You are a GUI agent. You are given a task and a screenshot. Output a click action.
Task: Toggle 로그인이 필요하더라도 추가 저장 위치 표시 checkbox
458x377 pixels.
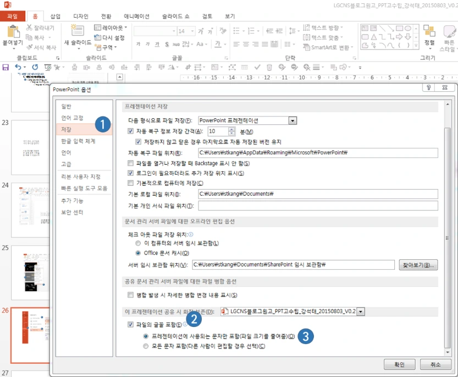[130, 173]
